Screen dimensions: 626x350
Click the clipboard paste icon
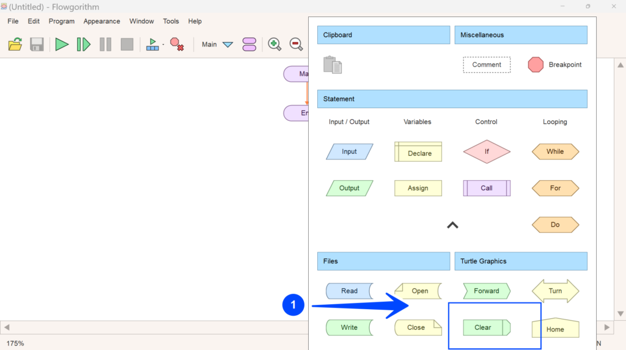[333, 65]
